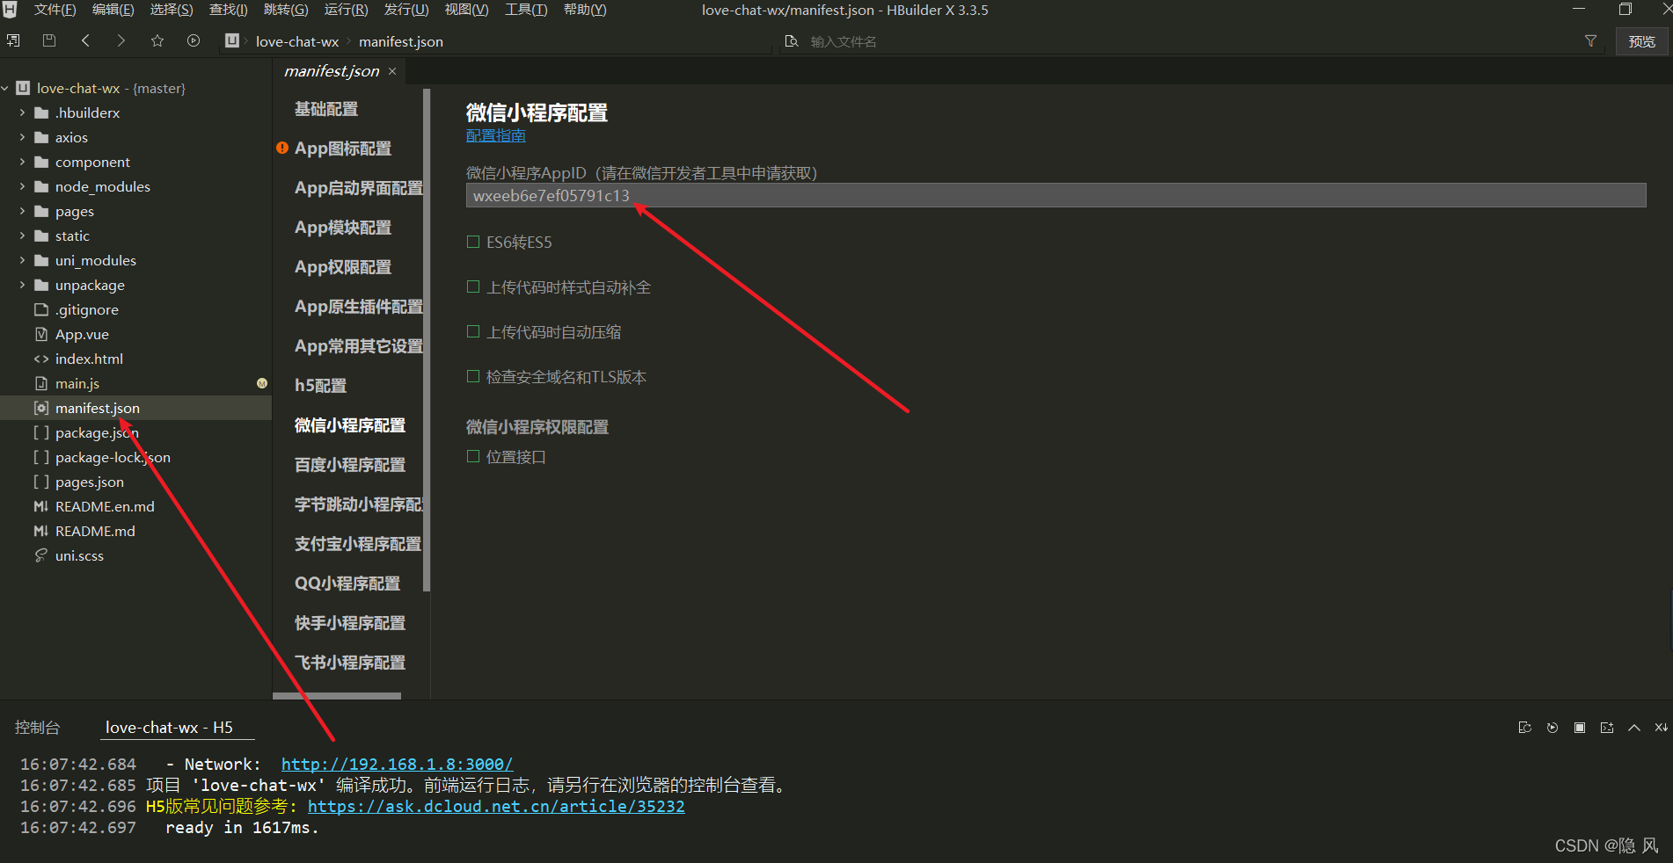Go forward with the right arrow icon
The image size is (1673, 863).
[121, 40]
